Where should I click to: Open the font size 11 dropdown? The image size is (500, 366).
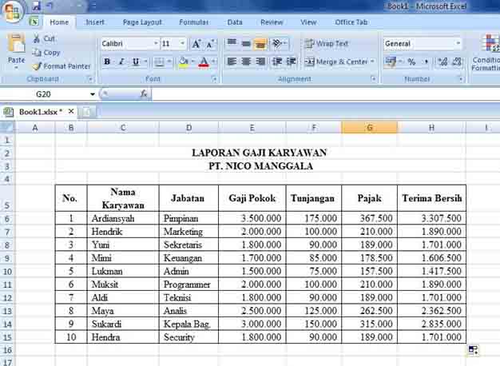(182, 43)
